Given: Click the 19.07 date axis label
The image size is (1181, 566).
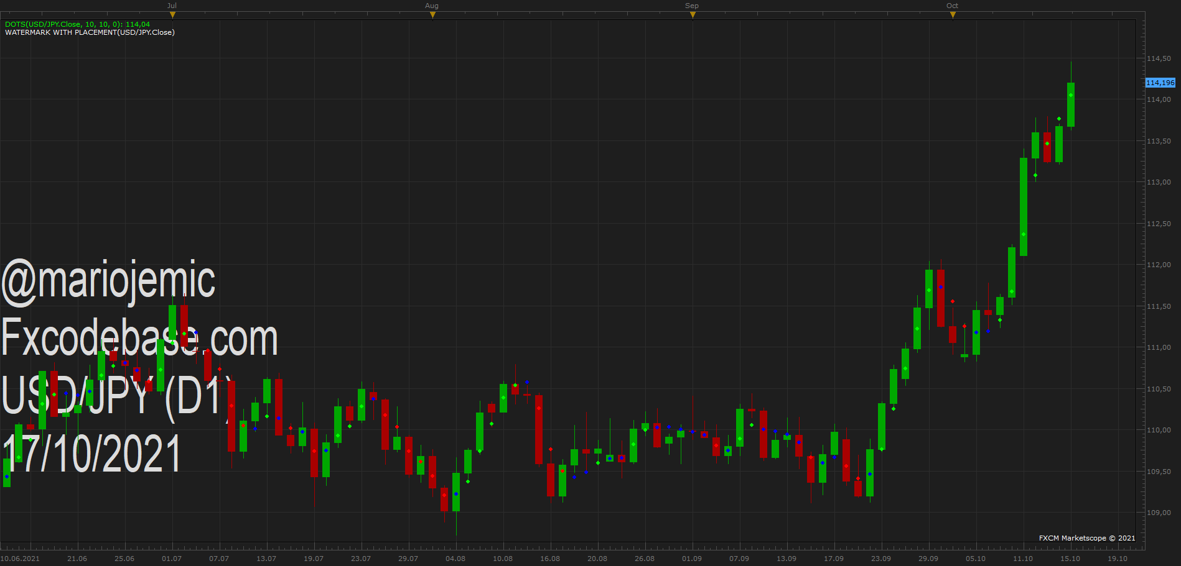Looking at the screenshot, I should (x=314, y=559).
